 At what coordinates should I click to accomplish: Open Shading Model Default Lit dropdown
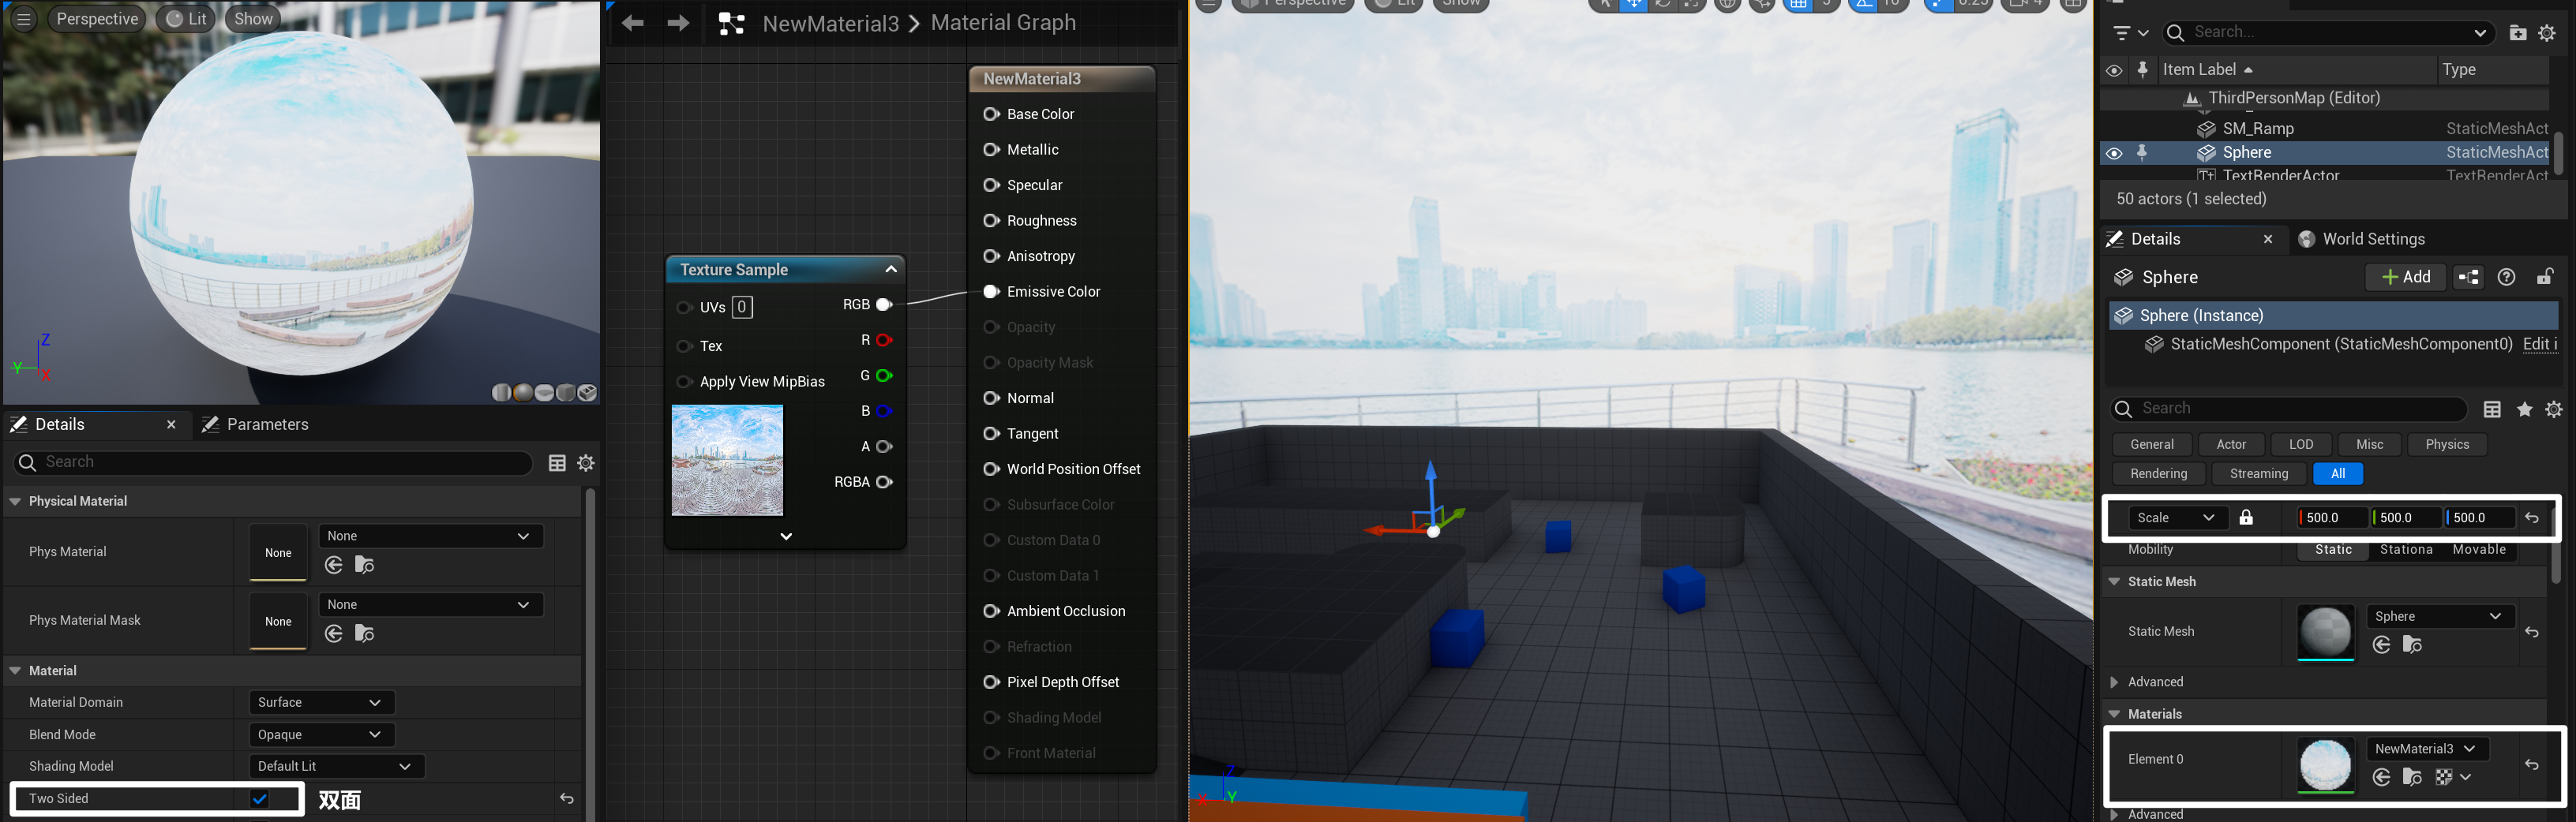tap(336, 766)
